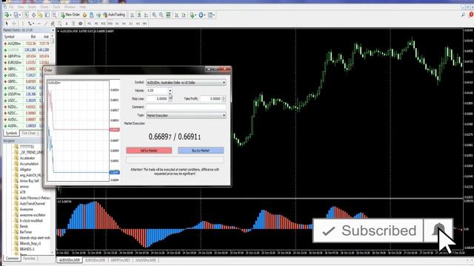Open the EURUSDm,M30 chart tab

pos(95,260)
